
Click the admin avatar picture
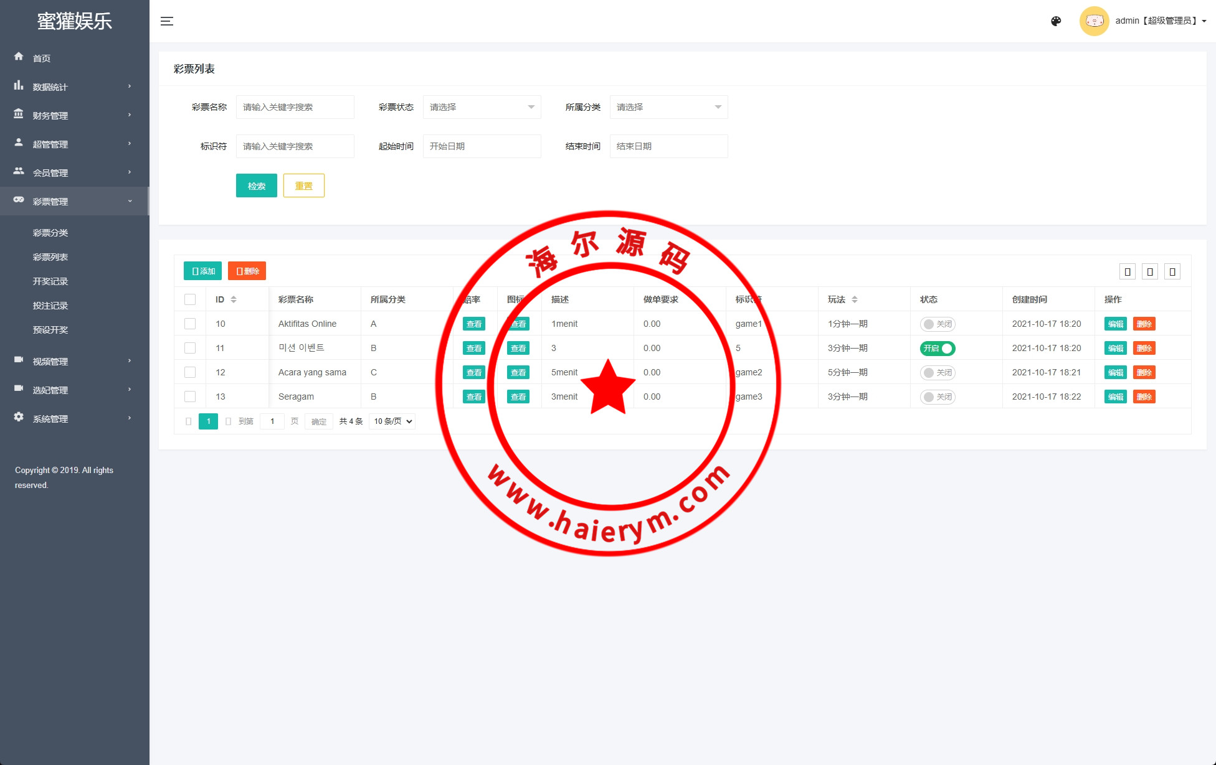tap(1094, 21)
